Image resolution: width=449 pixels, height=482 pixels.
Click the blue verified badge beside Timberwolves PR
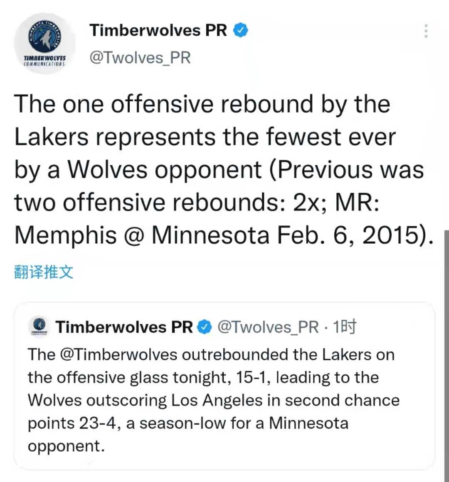241,30
